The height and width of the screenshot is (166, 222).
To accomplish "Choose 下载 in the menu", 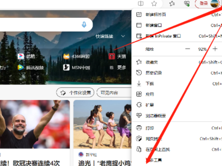I will coord(177,84).
